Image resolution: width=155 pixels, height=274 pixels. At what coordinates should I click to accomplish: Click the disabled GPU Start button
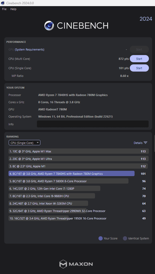139,49
